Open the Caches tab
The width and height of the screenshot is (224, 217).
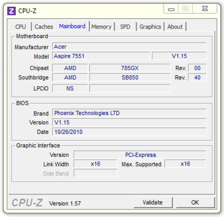tap(44, 27)
